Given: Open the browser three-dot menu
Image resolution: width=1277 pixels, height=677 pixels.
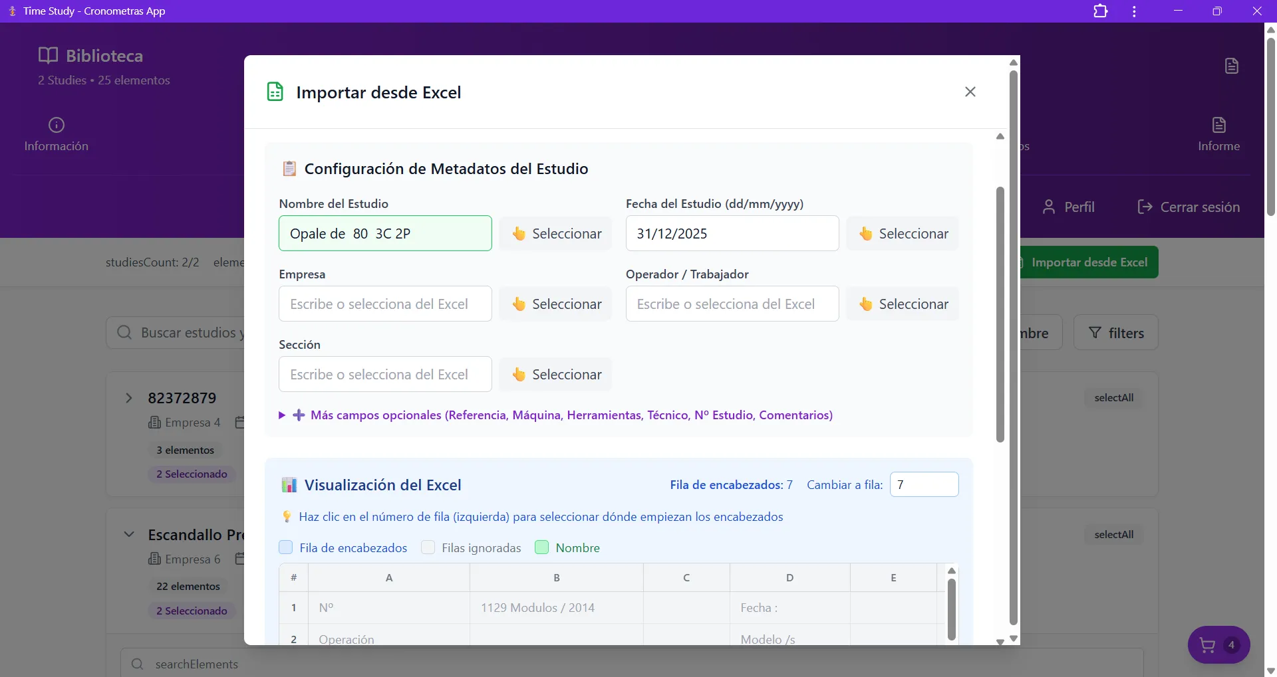Looking at the screenshot, I should (x=1133, y=11).
